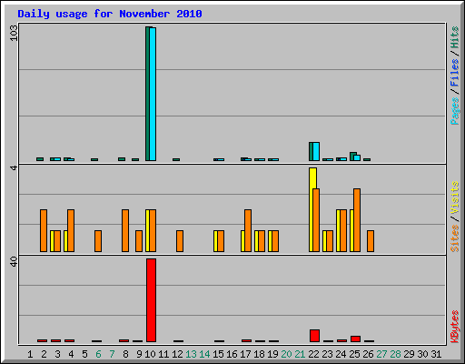This screenshot has height=364, width=465.
Task: Click green weekend day label 21
Action: tap(300, 354)
